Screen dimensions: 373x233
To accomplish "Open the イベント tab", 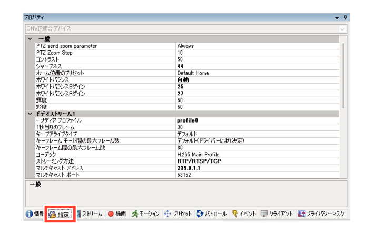I will tap(244, 214).
